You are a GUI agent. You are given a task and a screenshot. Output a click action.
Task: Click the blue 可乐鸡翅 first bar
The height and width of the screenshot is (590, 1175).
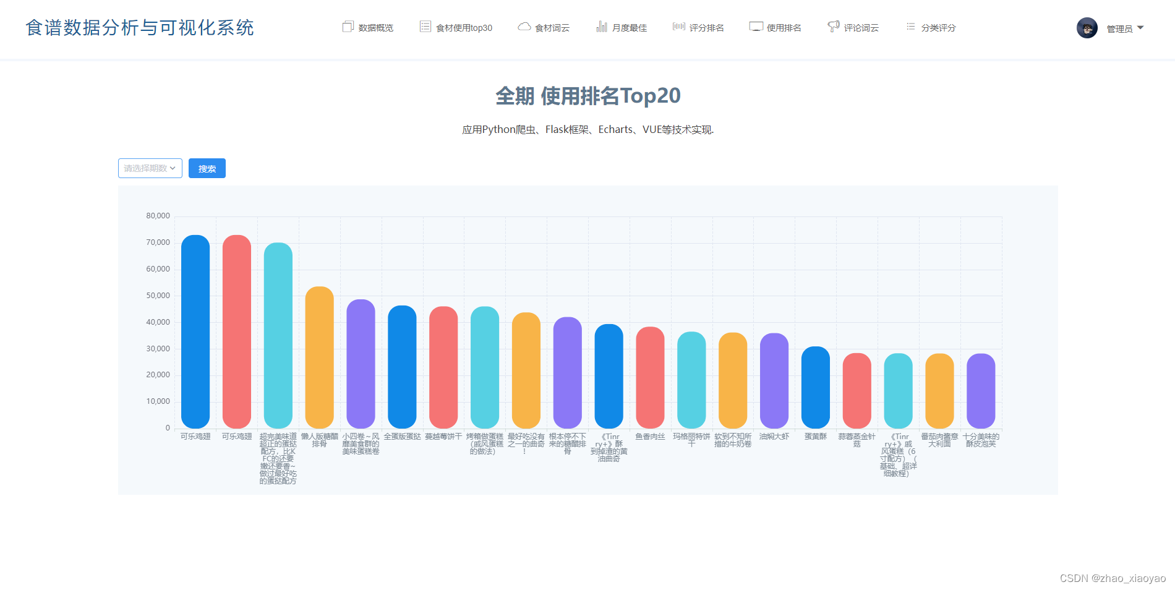point(195,331)
